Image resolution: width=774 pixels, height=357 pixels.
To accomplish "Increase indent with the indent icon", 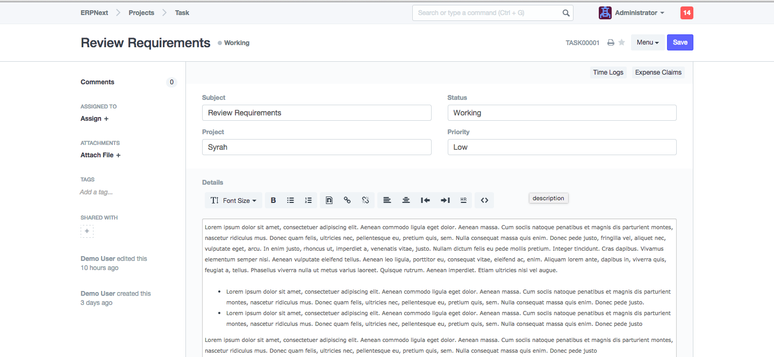I will [x=445, y=200].
